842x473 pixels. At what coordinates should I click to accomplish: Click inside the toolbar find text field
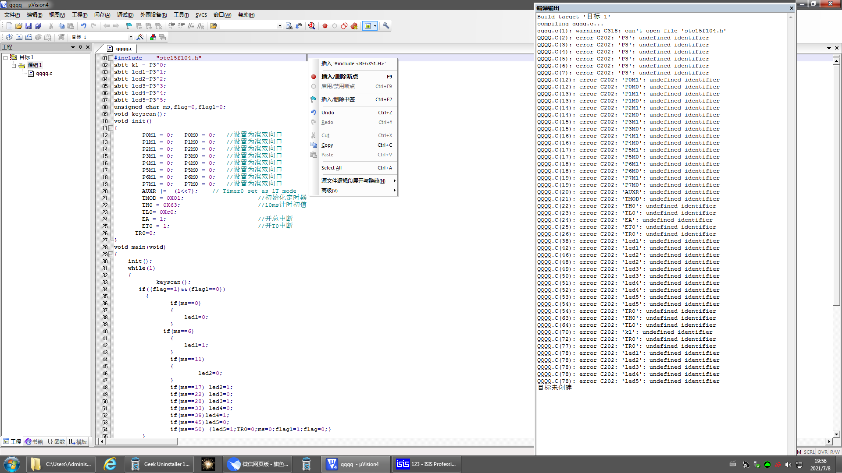(248, 26)
